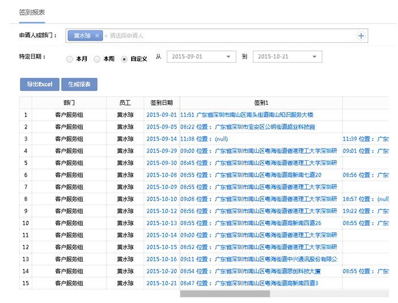Click the 部门 column header
The height and width of the screenshot is (303, 398).
(x=69, y=103)
